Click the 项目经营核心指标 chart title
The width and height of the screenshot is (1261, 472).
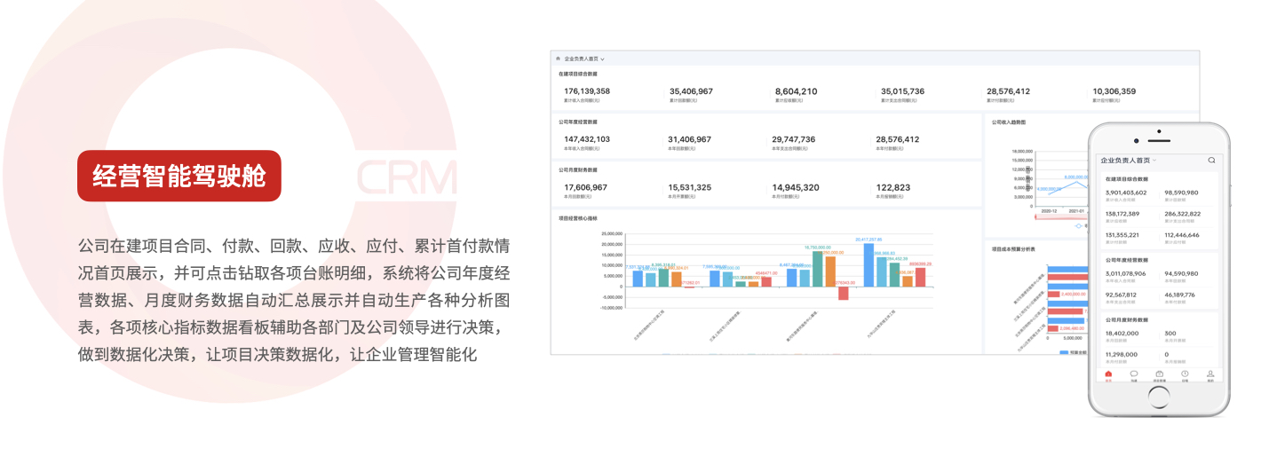[x=577, y=217]
